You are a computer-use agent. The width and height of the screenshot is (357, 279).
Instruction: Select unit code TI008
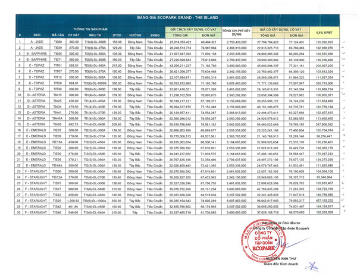[x=58, y=42]
